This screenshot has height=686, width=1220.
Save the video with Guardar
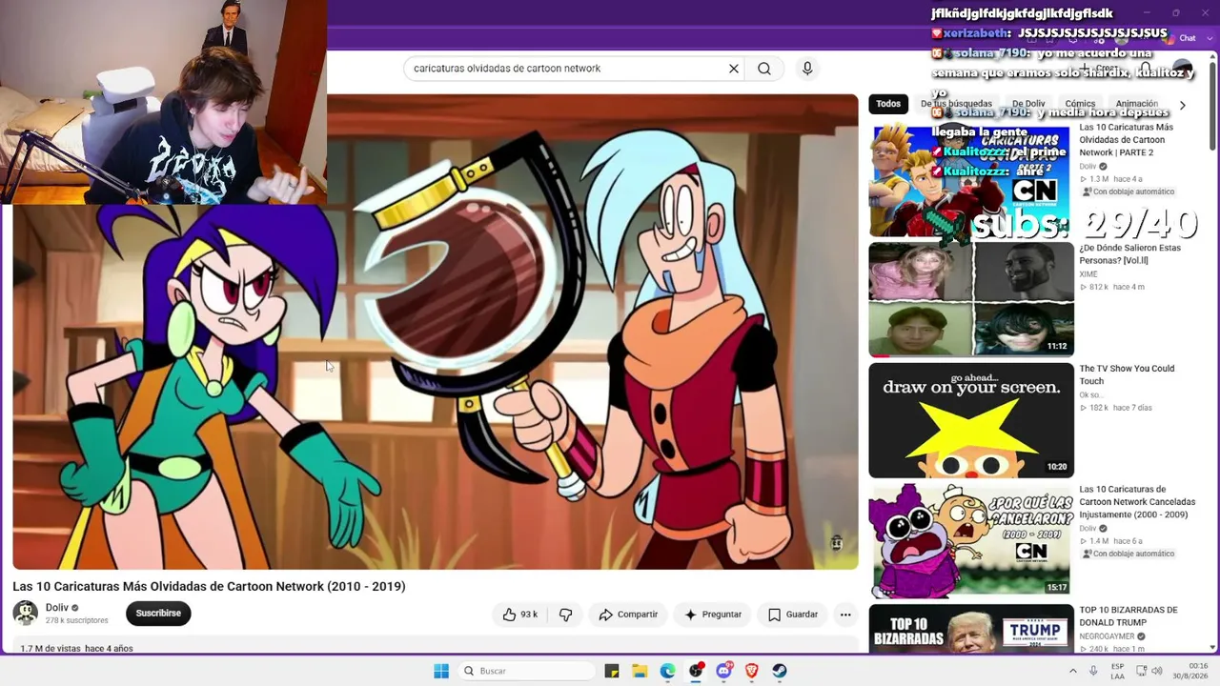point(793,615)
